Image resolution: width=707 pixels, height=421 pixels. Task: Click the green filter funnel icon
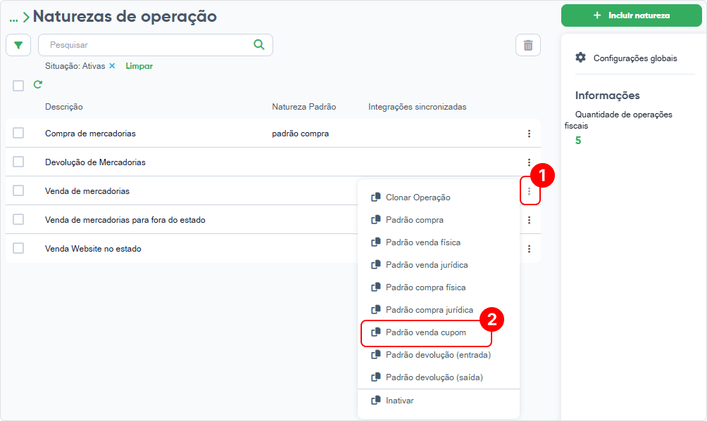pyautogui.click(x=18, y=45)
